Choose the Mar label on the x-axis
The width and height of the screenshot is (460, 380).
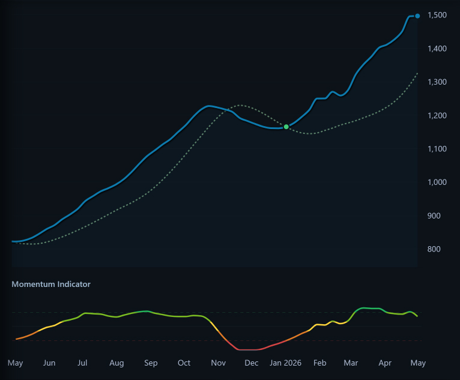pos(350,363)
